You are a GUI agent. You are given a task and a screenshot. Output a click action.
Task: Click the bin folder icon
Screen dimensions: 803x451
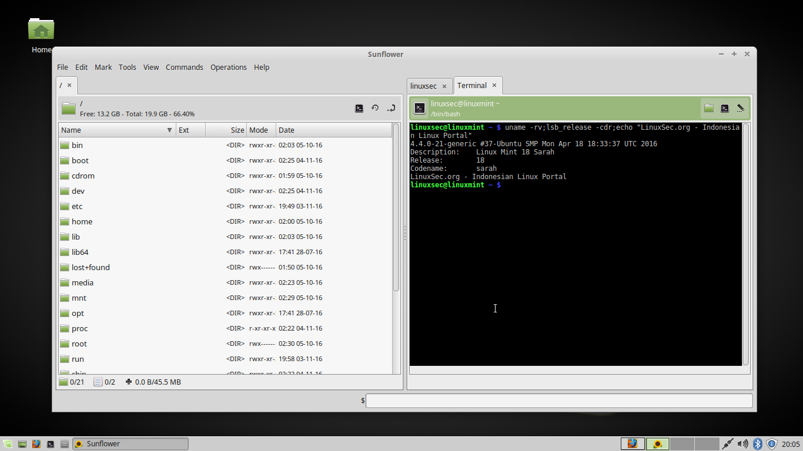point(65,145)
